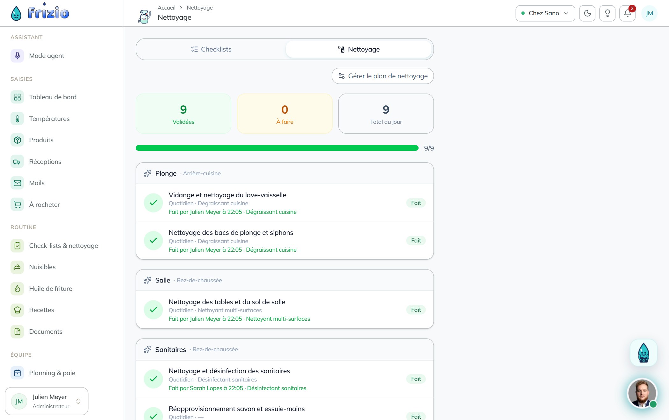The height and width of the screenshot is (420, 669).
Task: Click Fait badge for désinfection des sanitaires
Action: click(x=416, y=379)
